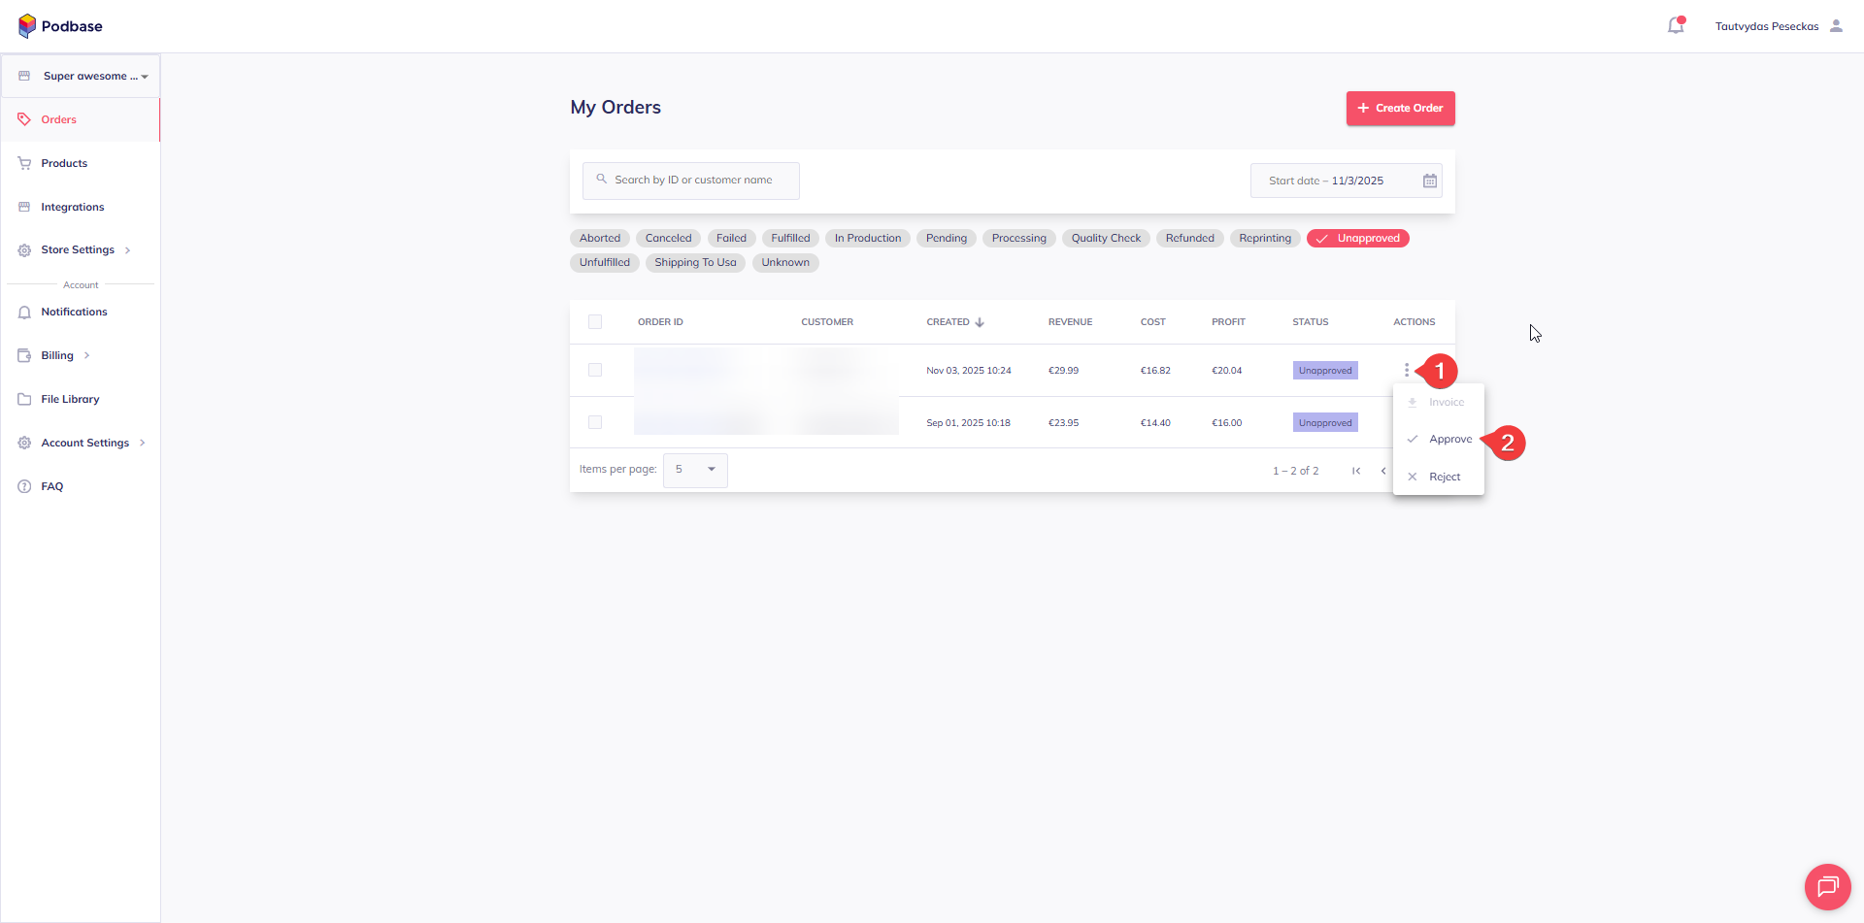Click the order search input field
Viewport: 1864px width, 923px height.
pos(691,181)
